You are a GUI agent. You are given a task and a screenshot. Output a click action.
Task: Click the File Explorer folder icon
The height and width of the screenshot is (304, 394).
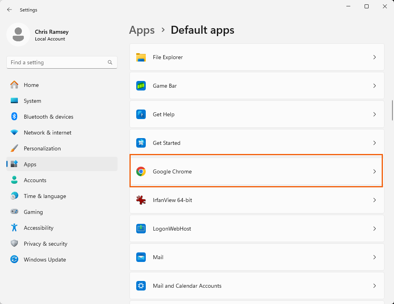click(141, 57)
